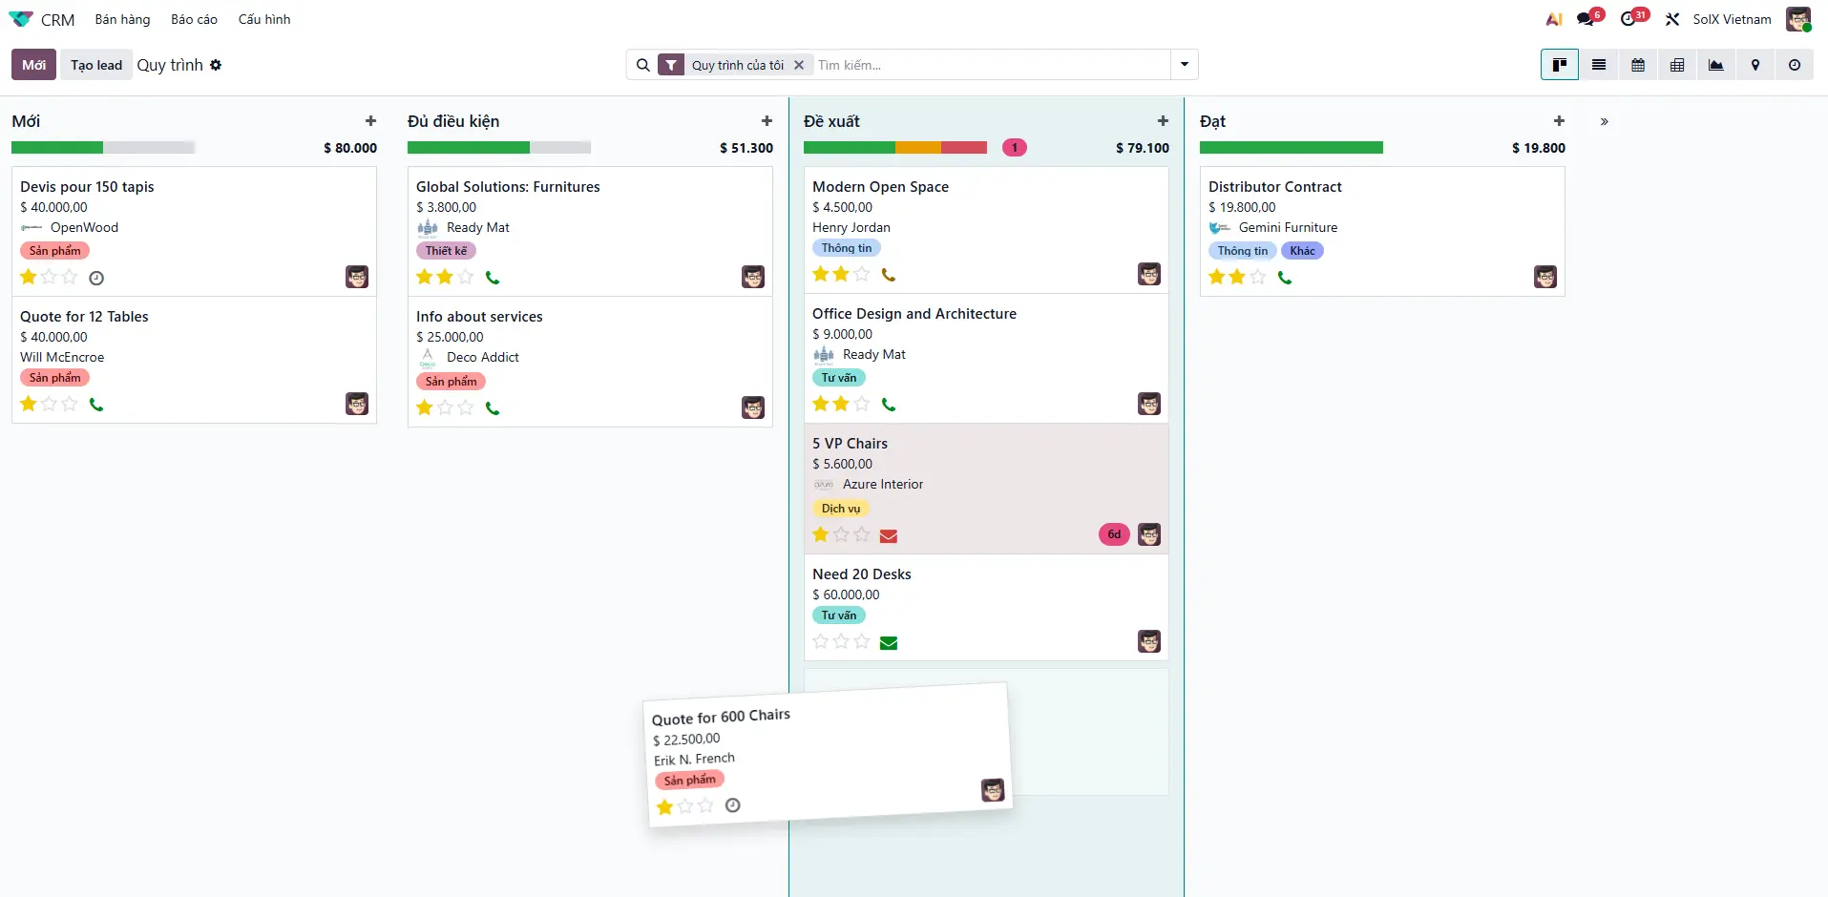
Task: Switch to the map view
Action: tap(1755, 65)
